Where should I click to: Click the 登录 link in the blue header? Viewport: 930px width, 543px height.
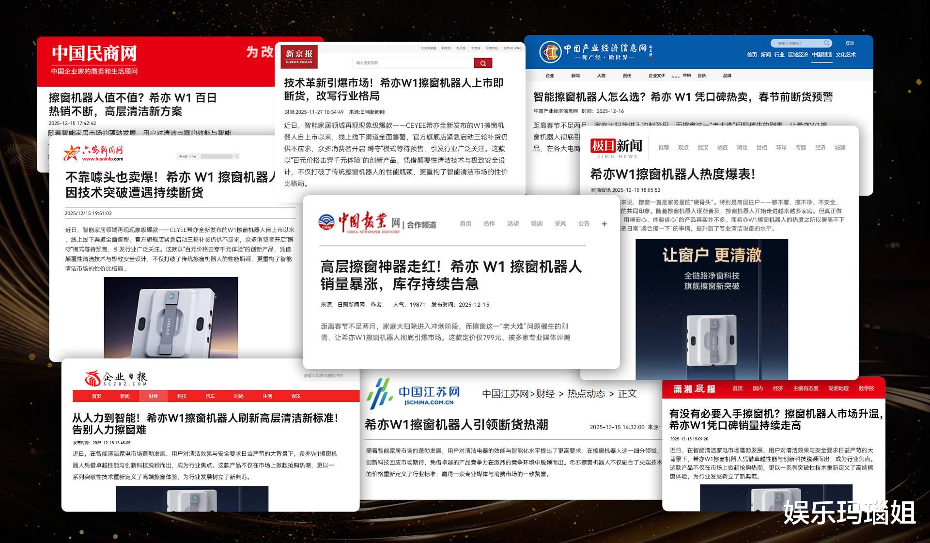point(850,43)
